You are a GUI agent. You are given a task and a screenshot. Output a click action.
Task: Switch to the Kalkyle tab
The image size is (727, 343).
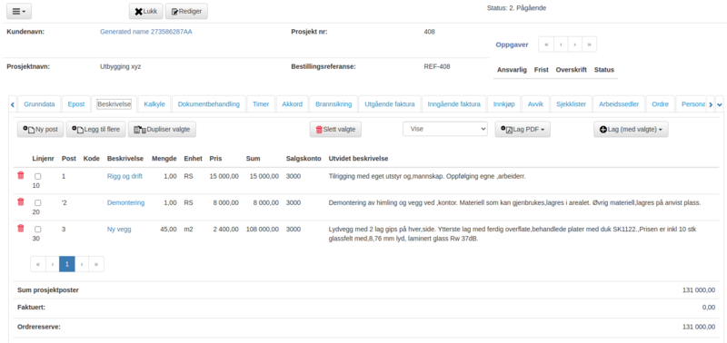154,104
